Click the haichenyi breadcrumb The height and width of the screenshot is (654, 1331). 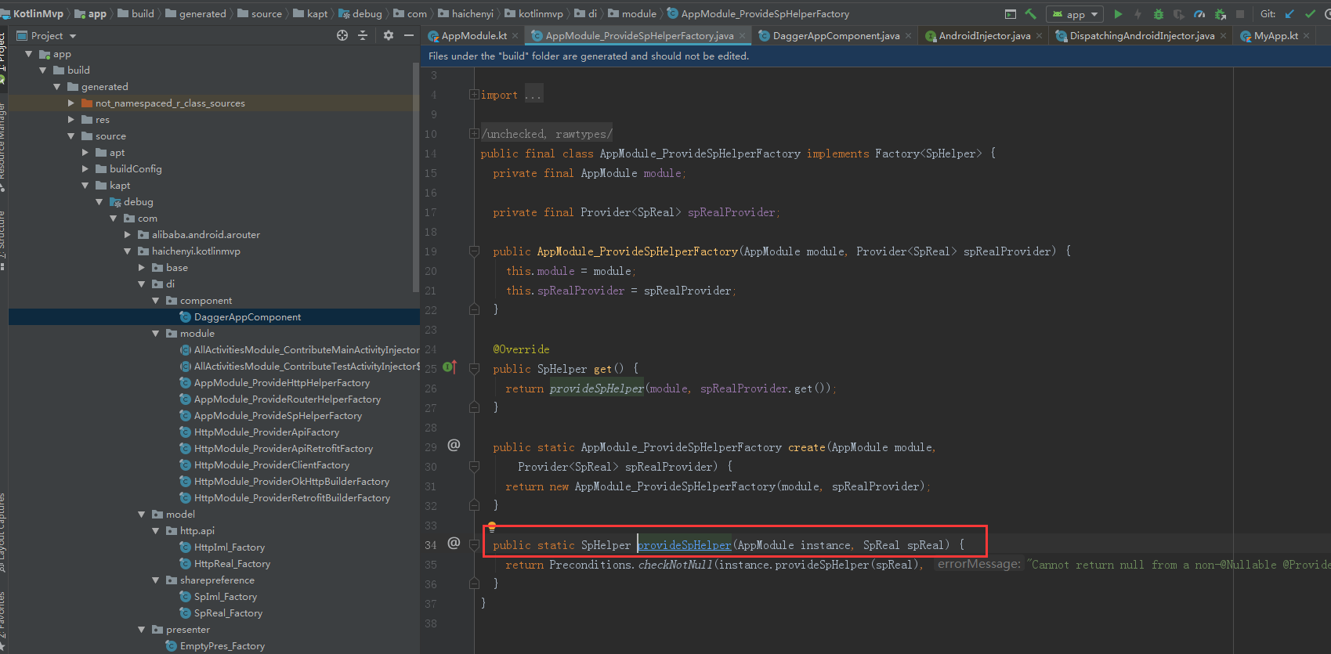472,13
